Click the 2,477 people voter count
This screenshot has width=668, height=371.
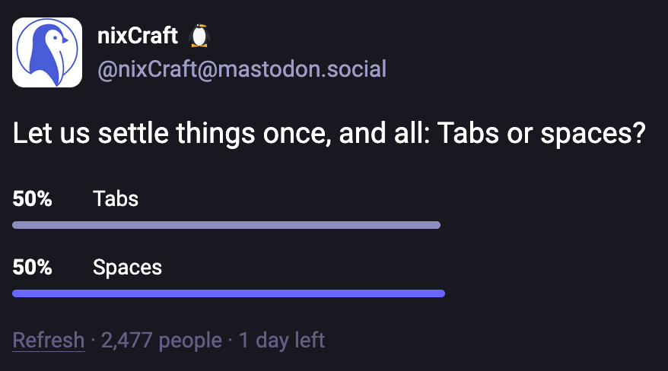(161, 340)
